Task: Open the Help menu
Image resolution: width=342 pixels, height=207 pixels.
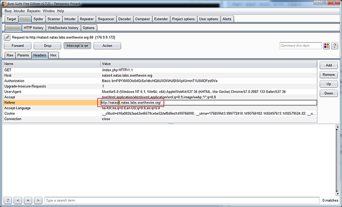Action: pyautogui.click(x=60, y=11)
